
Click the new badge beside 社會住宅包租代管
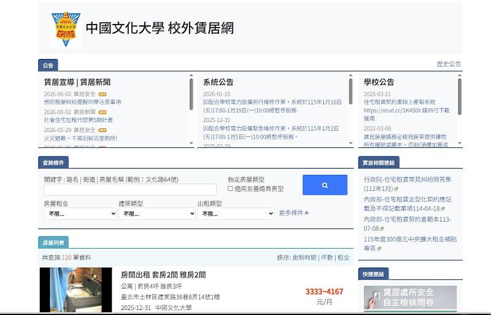(102, 112)
